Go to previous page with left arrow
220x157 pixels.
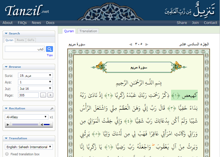pyautogui.click(x=130, y=44)
